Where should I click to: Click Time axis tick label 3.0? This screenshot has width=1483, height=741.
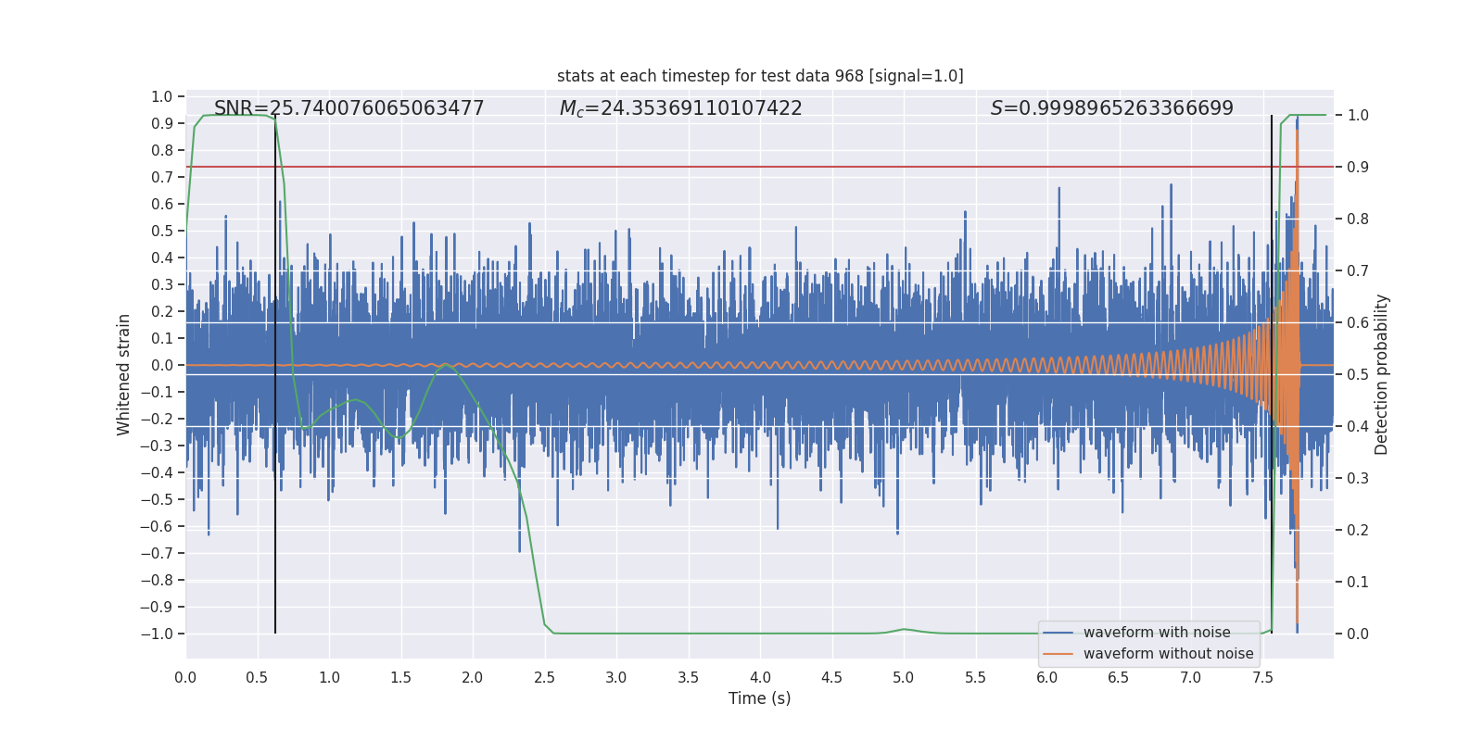(616, 677)
